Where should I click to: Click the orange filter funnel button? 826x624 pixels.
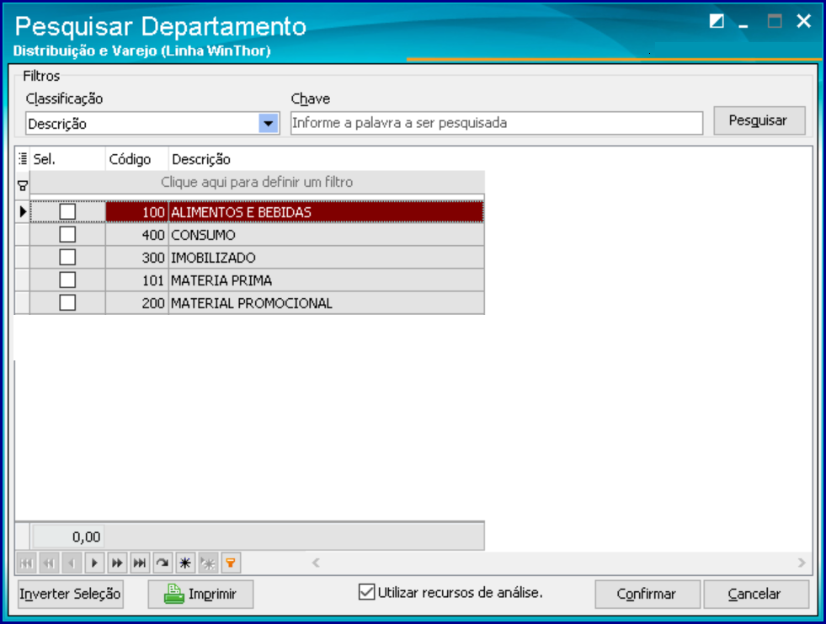(231, 563)
